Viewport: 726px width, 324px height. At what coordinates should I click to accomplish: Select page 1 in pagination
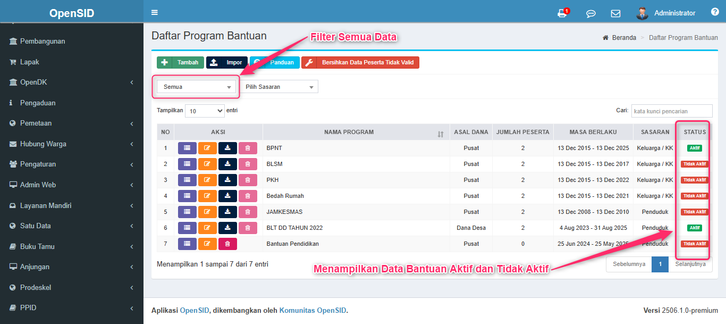click(660, 264)
